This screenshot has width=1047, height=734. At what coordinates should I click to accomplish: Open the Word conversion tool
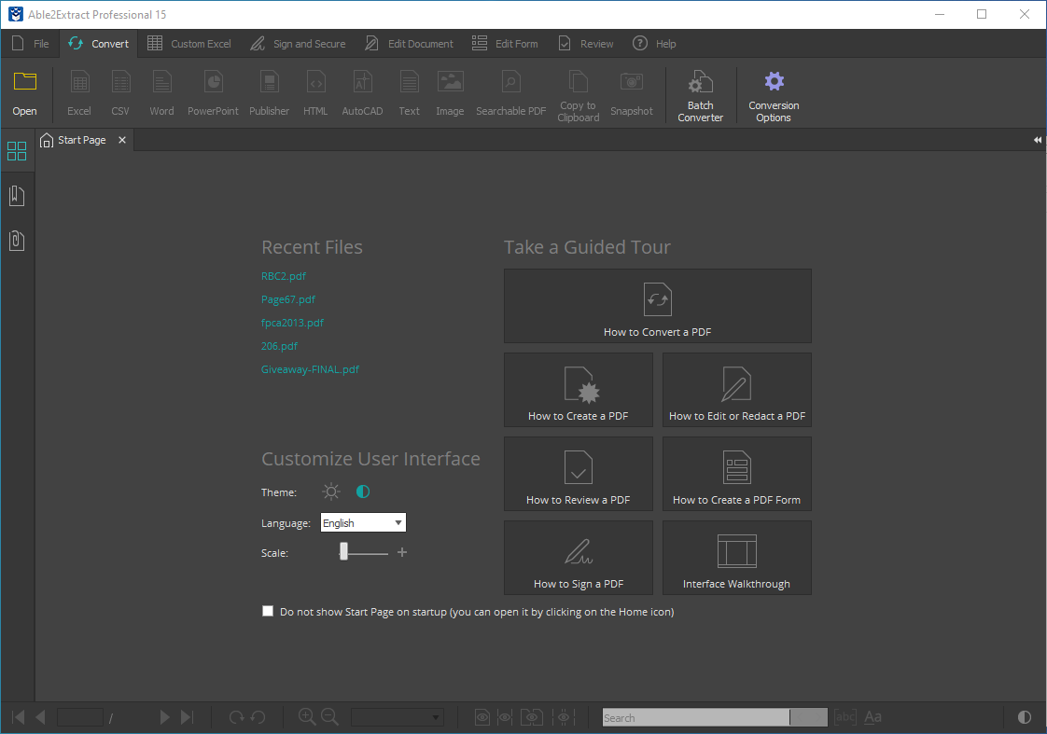(x=161, y=91)
